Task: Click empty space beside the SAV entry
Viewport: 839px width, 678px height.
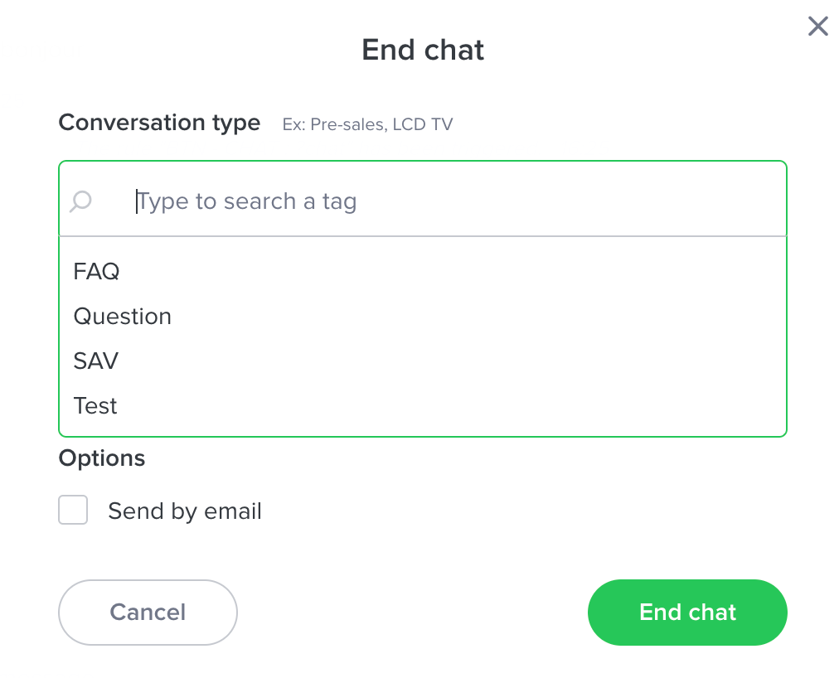Action: click(449, 361)
